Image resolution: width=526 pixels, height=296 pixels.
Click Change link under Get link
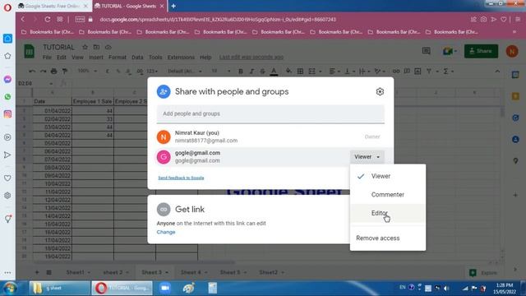(x=166, y=232)
